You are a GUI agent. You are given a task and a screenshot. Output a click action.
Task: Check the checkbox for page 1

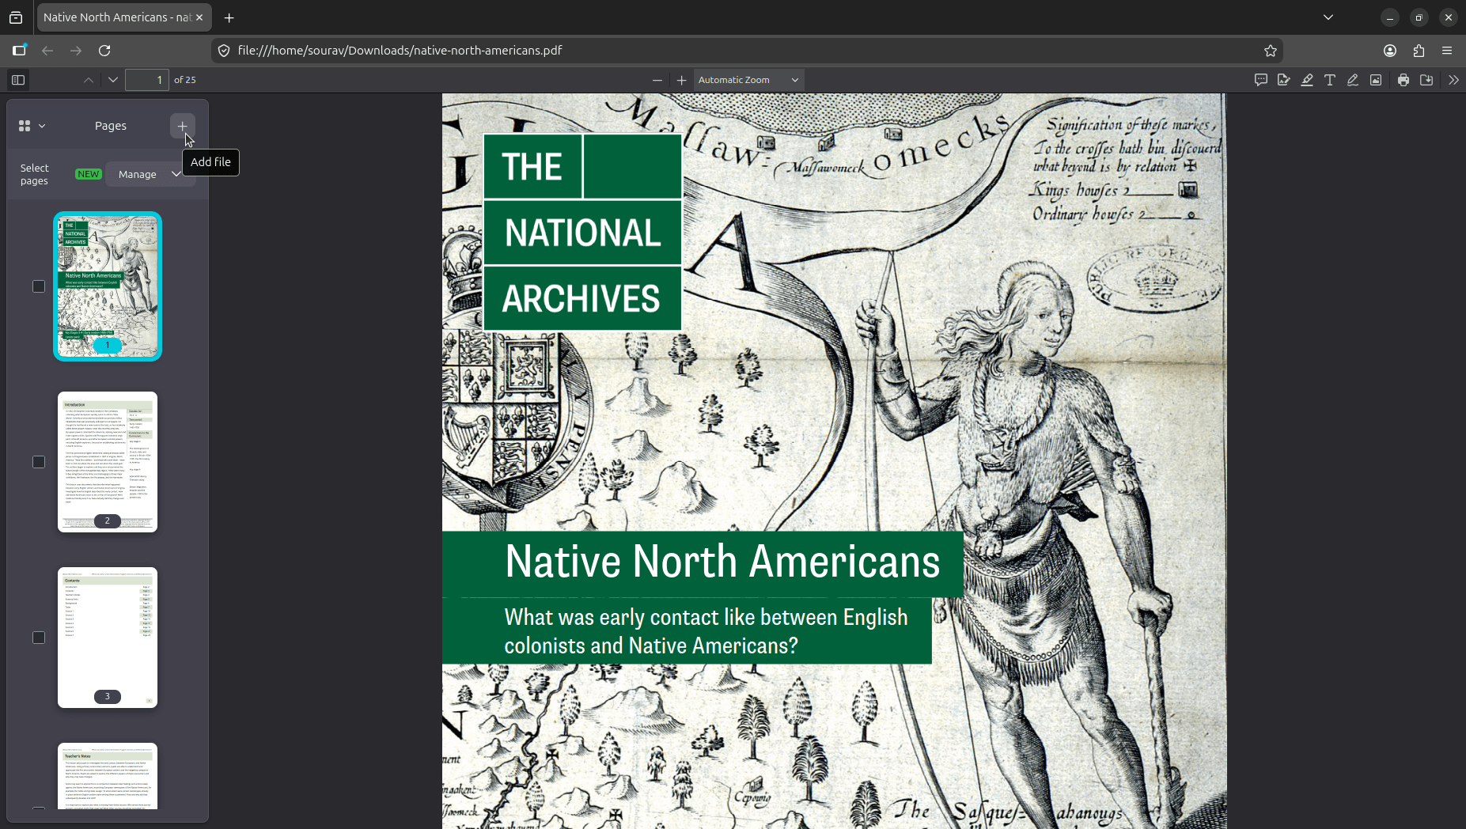pos(39,286)
